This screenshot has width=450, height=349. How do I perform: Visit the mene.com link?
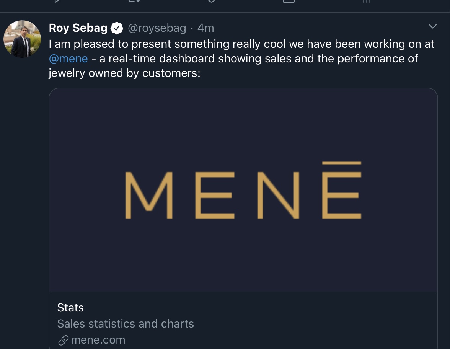[98, 340]
